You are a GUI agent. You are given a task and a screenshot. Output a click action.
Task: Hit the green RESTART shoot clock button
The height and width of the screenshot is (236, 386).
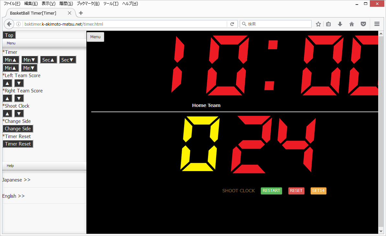(x=271, y=191)
